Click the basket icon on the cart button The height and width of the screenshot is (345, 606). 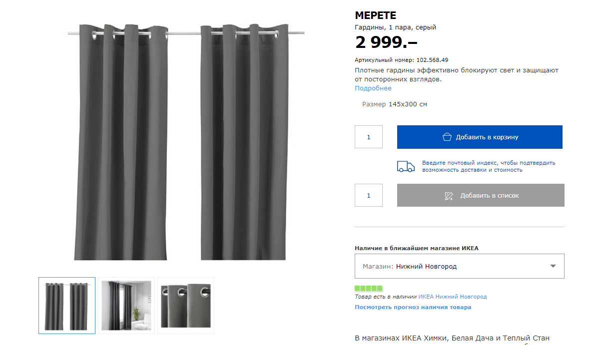pyautogui.click(x=447, y=137)
